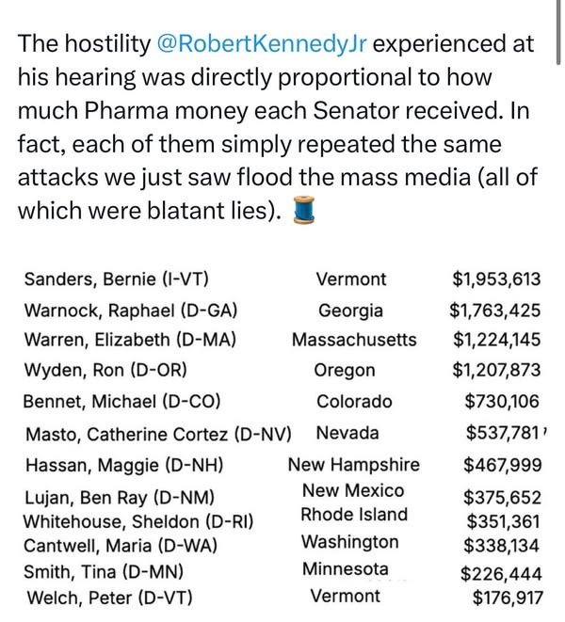Screen dimensions: 565x622
Task: Click the $1,207,873 amount
Action: [495, 371]
